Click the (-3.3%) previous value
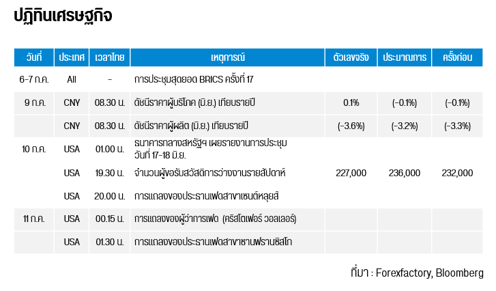Screen dimensions: 496x291 tap(457, 126)
